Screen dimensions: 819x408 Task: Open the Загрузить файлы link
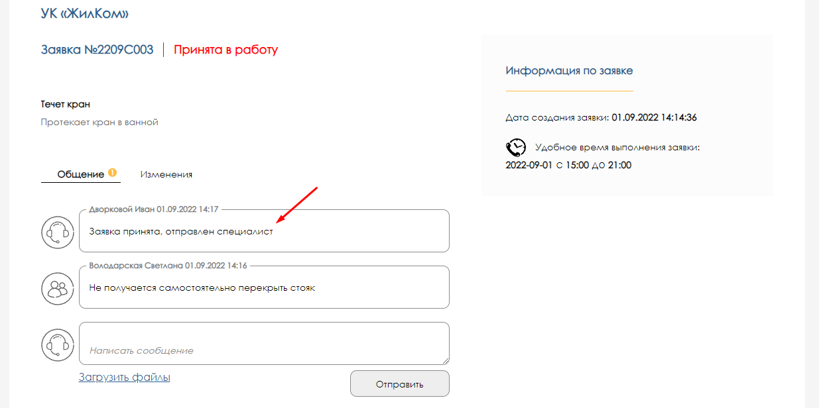click(x=125, y=378)
